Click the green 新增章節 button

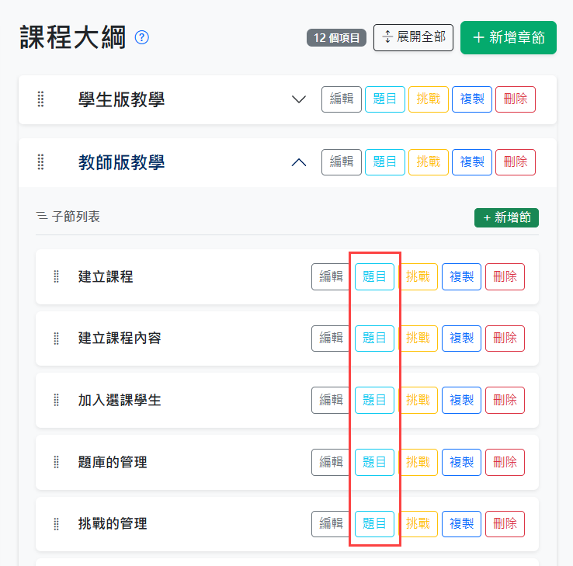(x=508, y=37)
